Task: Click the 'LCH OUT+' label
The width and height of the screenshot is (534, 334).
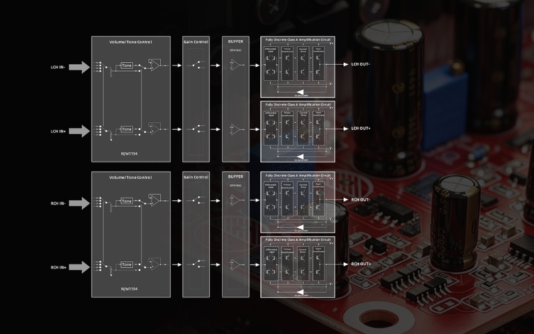Action: tap(361, 128)
